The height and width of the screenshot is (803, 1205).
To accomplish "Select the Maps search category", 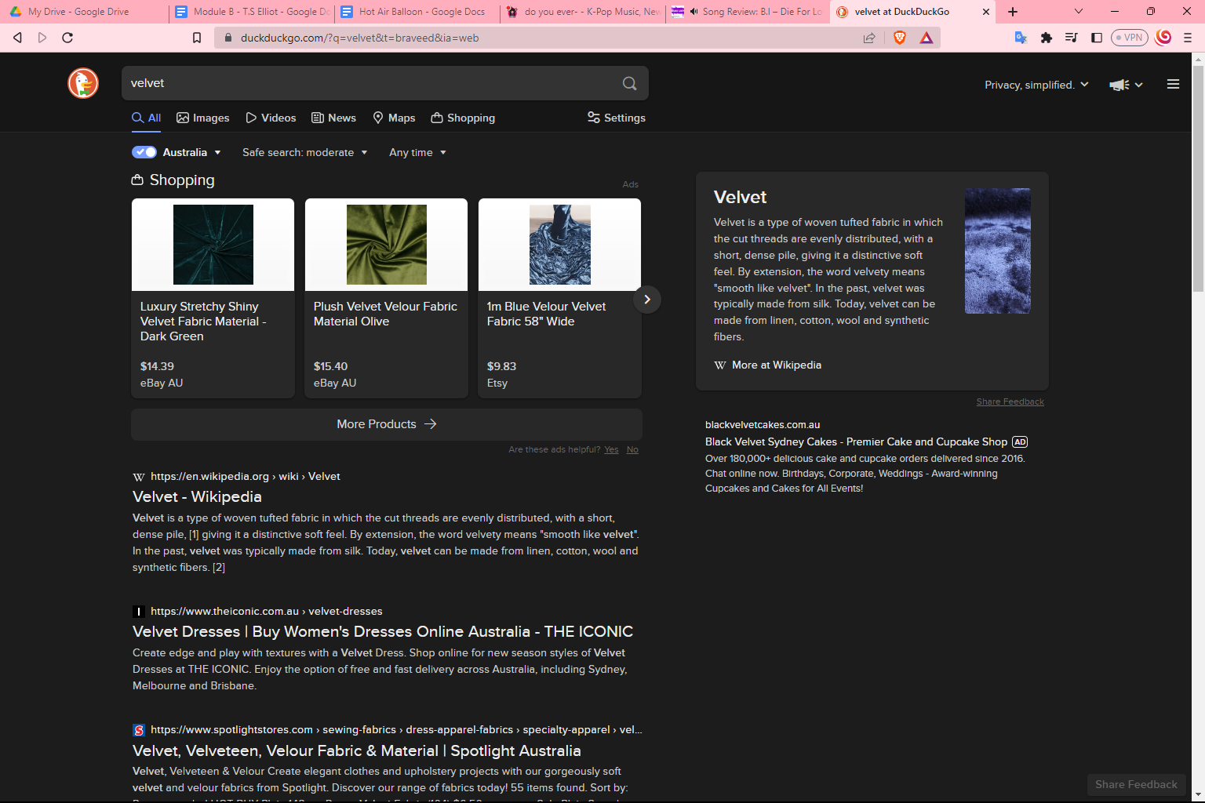I will point(394,118).
